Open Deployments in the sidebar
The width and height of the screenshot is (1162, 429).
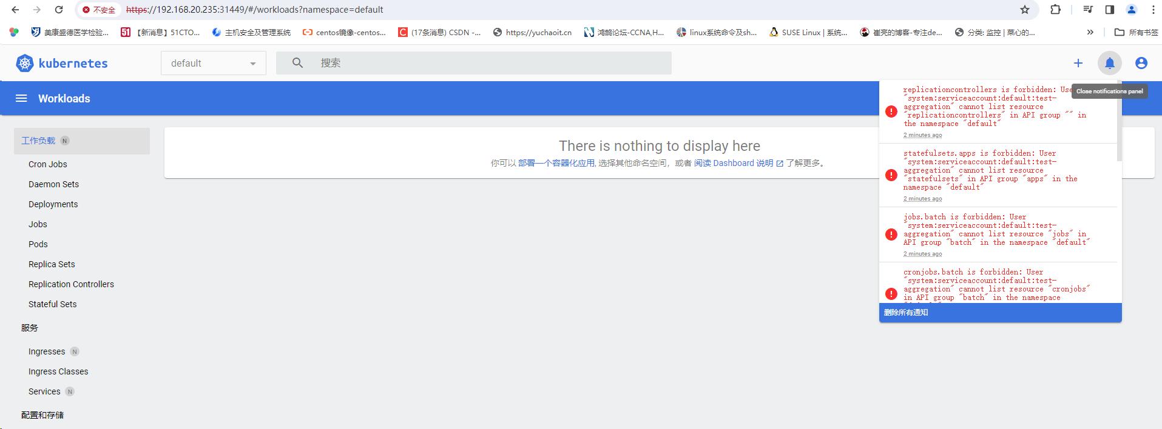[x=53, y=204]
